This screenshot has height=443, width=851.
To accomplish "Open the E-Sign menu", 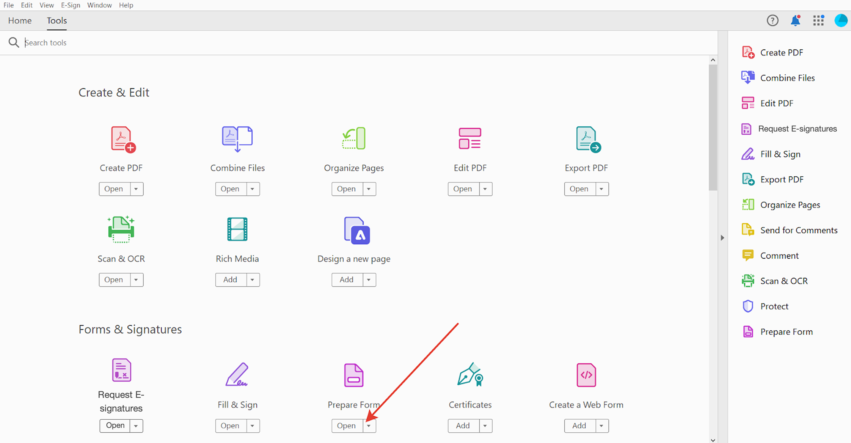I will click(70, 5).
